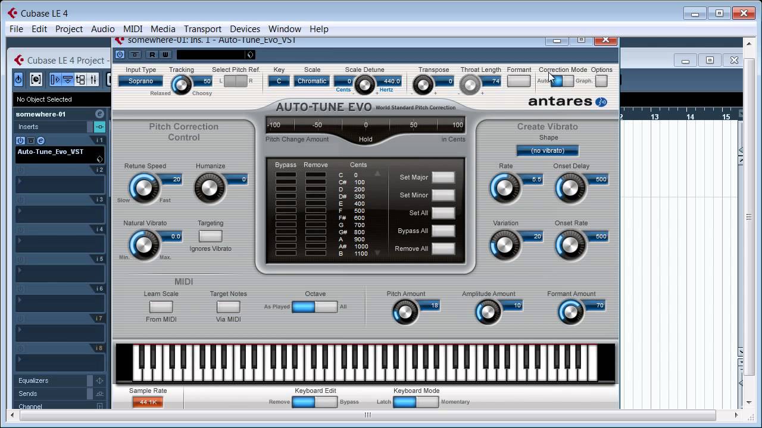Click the plugin window Activate power button
Screen dimensions: 762x428
pyautogui.click(x=120, y=55)
